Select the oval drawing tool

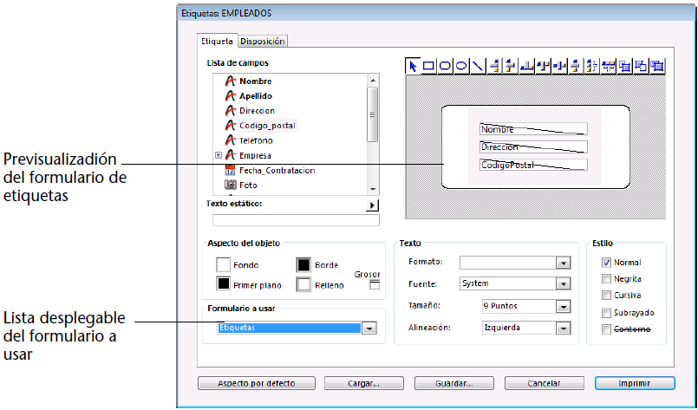click(x=461, y=65)
